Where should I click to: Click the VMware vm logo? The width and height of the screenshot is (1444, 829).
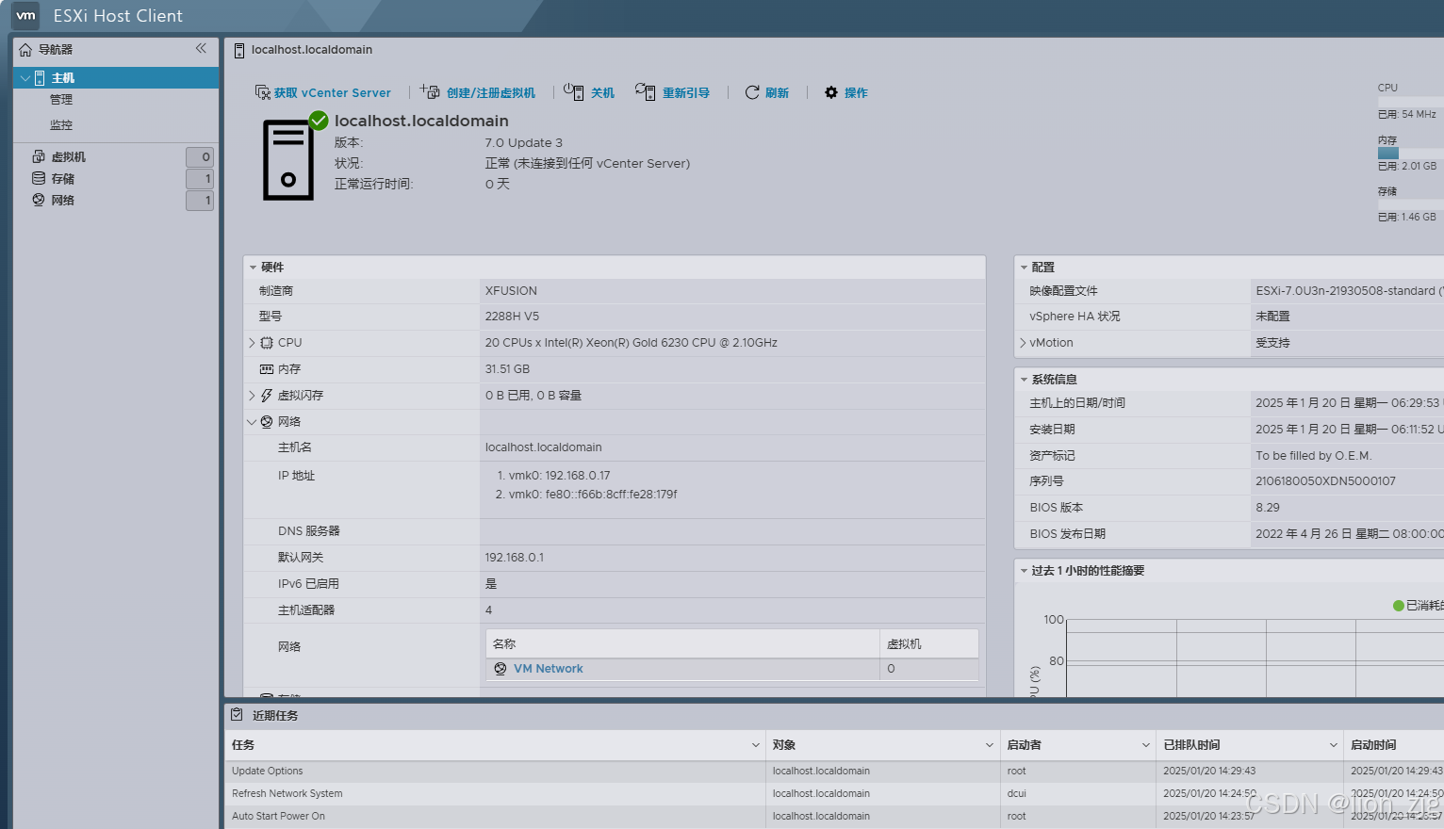pyautogui.click(x=25, y=15)
